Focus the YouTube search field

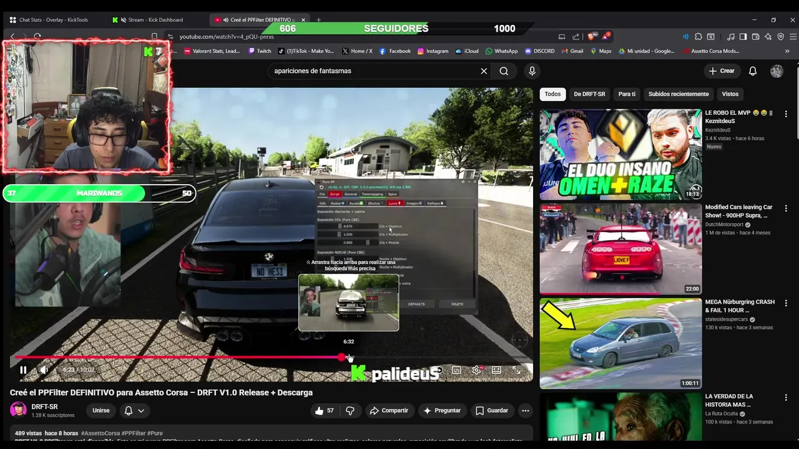(x=375, y=71)
